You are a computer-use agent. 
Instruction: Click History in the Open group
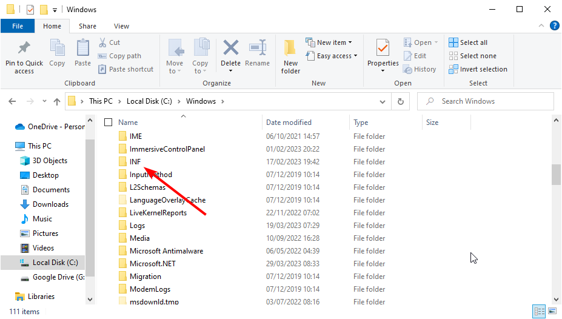[420, 69]
